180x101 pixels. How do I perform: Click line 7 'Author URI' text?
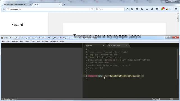click(109, 65)
